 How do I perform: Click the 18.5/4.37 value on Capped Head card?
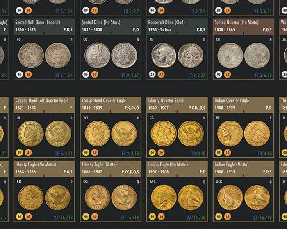pos(64,154)
